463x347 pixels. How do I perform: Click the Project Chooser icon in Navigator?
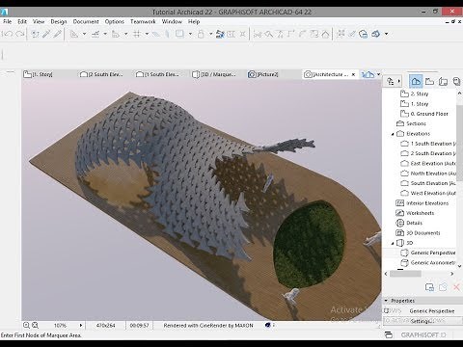391,81
